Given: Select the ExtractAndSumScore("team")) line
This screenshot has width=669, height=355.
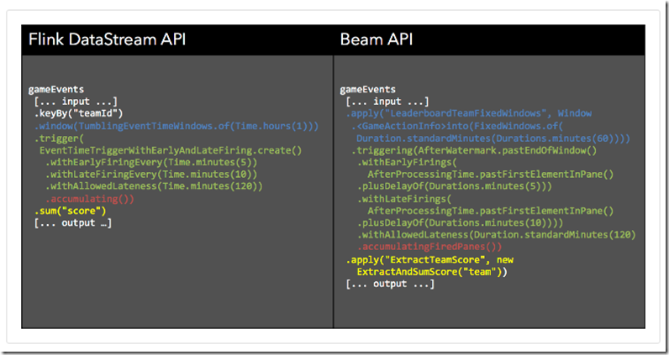Looking at the screenshot, I should [x=432, y=272].
